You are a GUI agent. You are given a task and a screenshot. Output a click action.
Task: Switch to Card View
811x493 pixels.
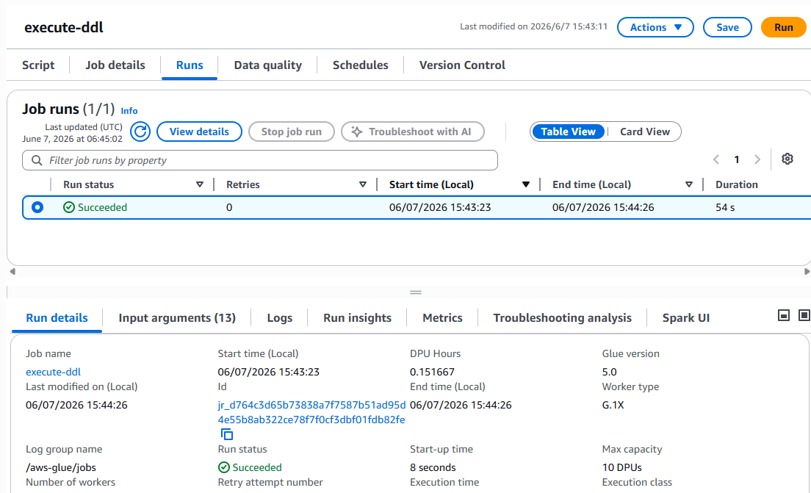644,132
